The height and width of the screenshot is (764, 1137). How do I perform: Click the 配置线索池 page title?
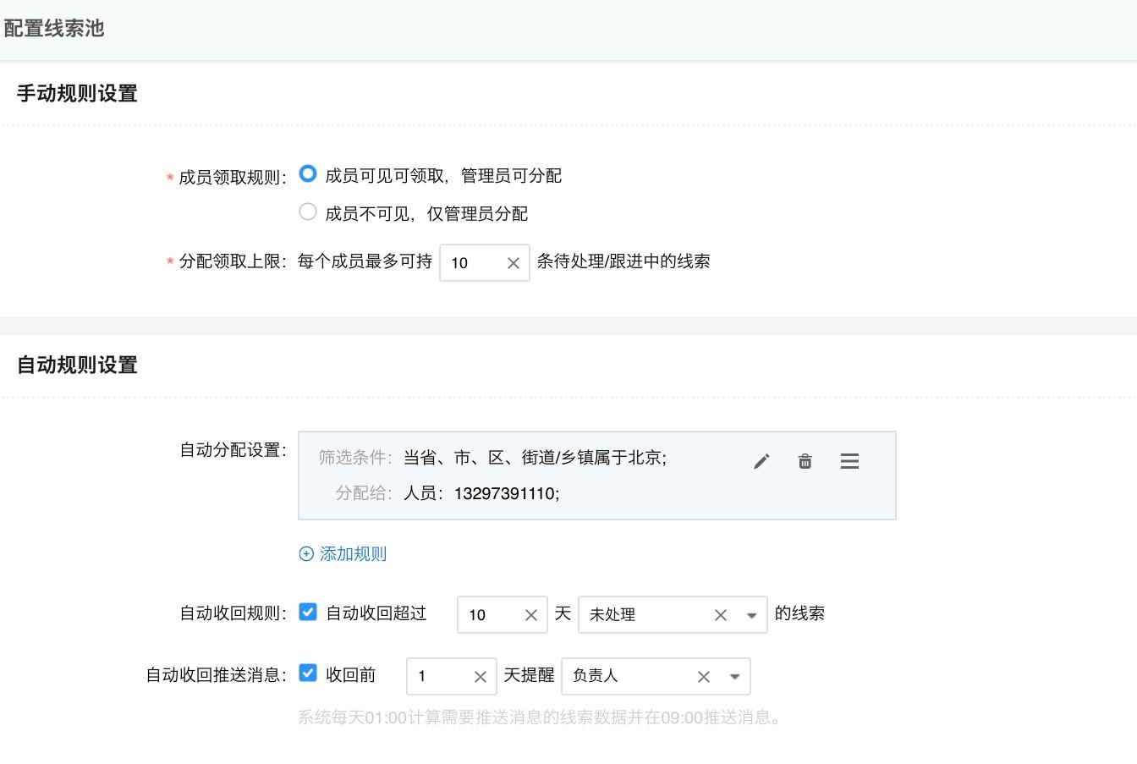54,28
